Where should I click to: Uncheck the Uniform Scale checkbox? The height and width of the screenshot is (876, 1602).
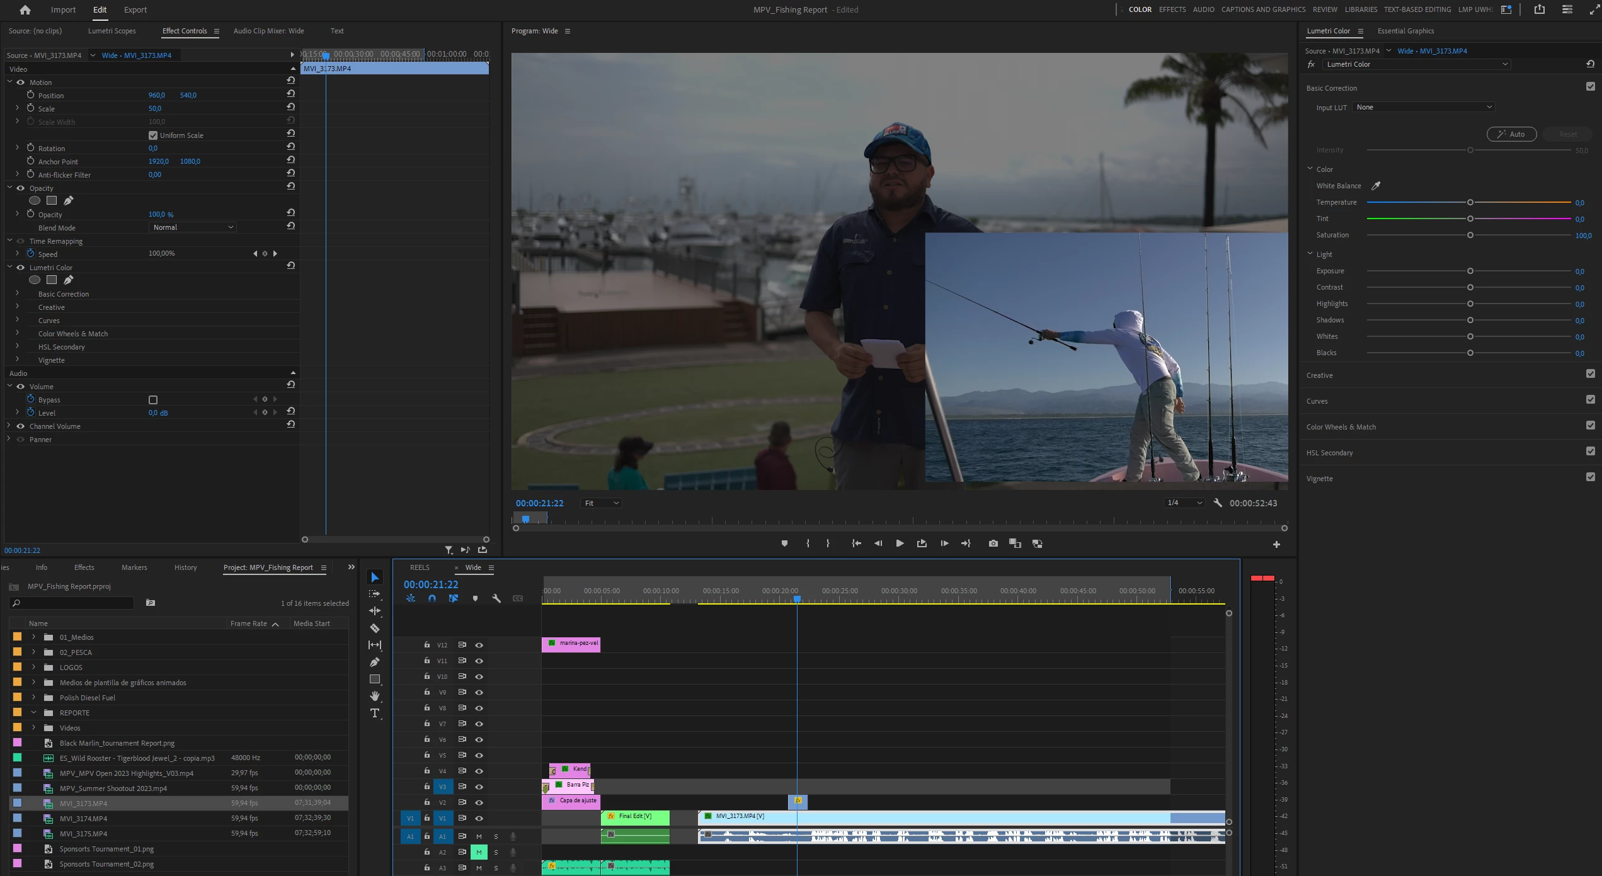pos(152,135)
